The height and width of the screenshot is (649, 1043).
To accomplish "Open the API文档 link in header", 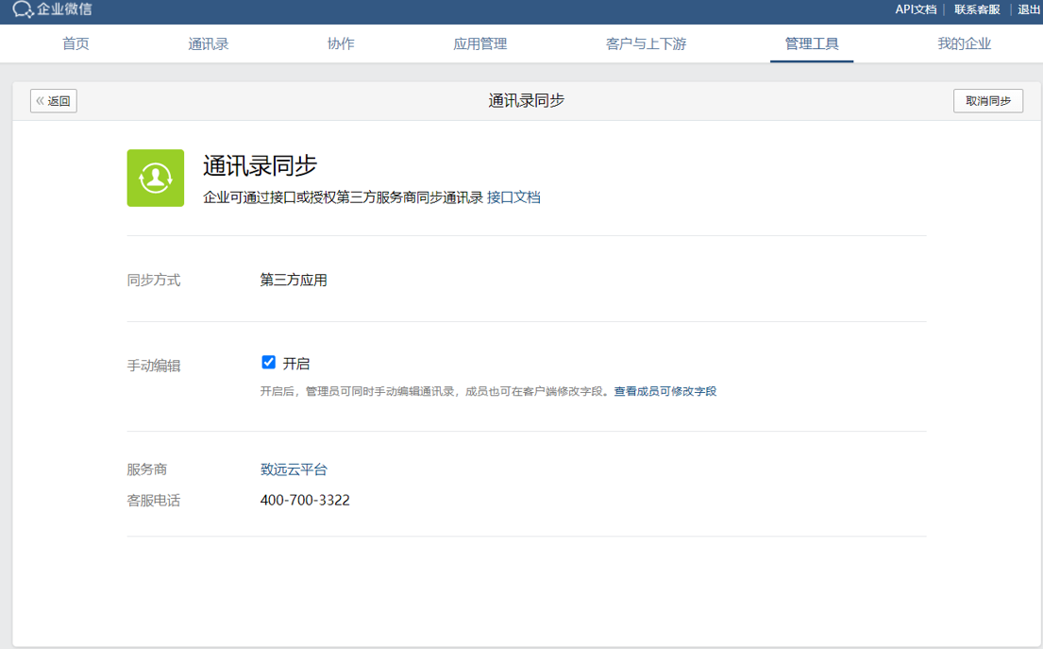I will pyautogui.click(x=916, y=9).
